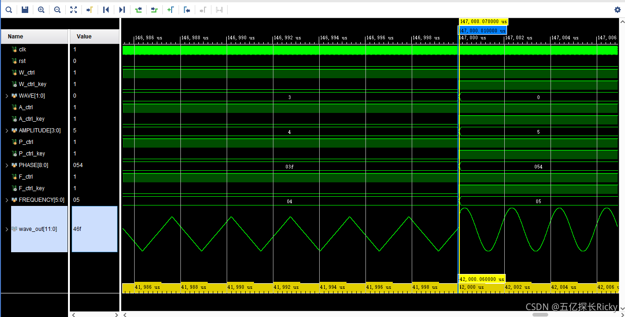Image resolution: width=625 pixels, height=317 pixels.
Task: Click the AMPLITUDE value 5
Action: pos(74,131)
